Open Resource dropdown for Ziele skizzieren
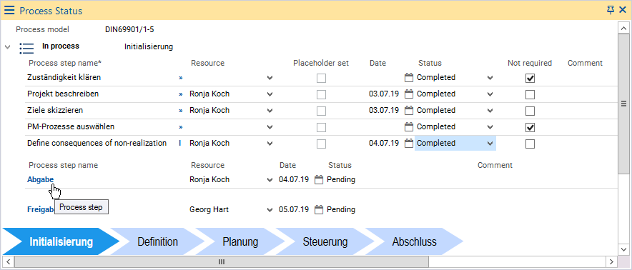This screenshot has height=270, width=632. 270,111
